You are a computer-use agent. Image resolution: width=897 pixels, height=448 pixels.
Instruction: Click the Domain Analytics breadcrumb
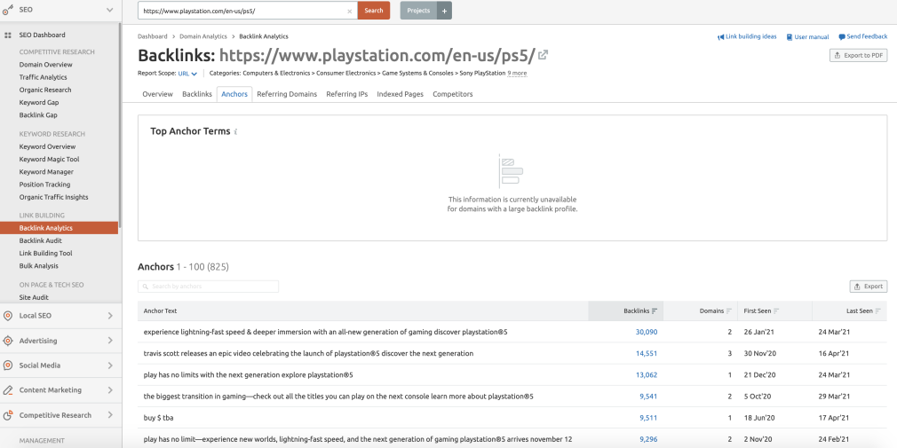[x=203, y=36]
